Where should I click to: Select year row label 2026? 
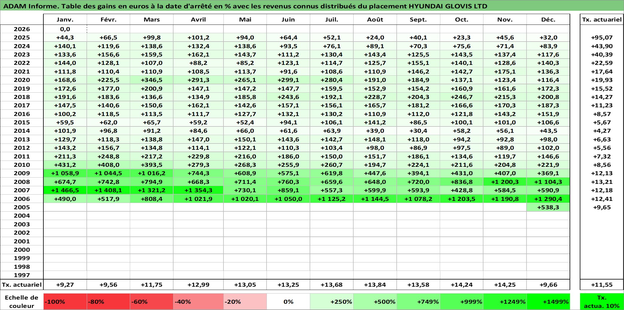tap(22, 29)
